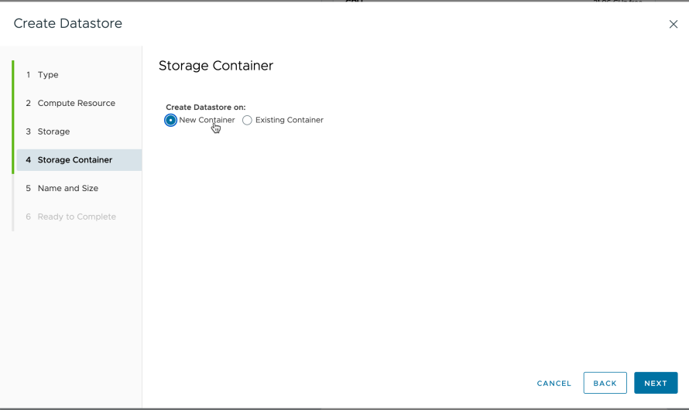Viewport: 689px width, 410px height.
Task: Jump to step 3 Storage
Action: click(53, 132)
